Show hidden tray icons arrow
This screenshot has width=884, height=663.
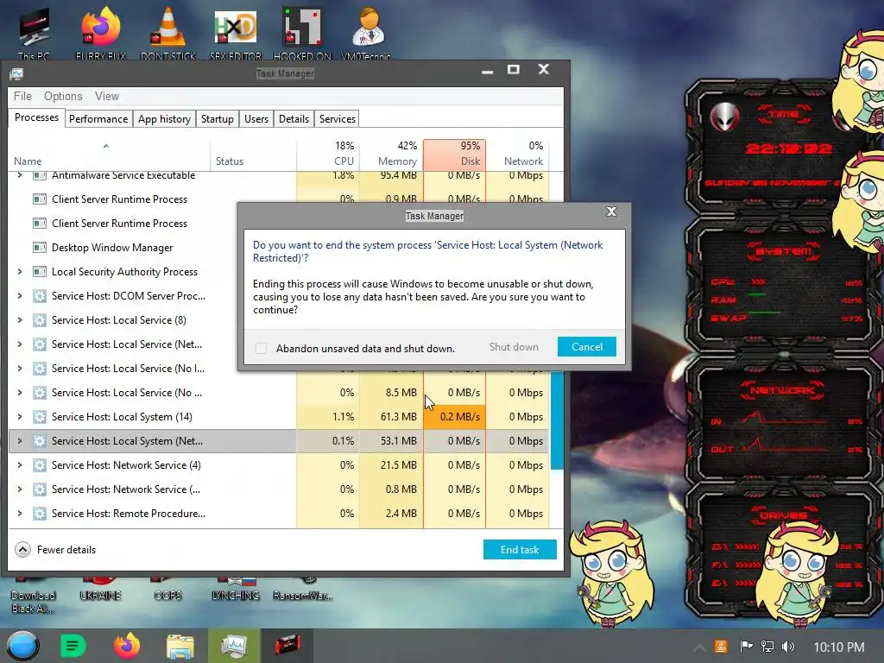[x=699, y=647]
